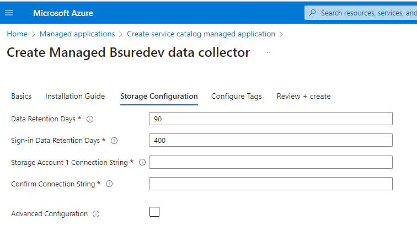This screenshot has width=417, height=230.
Task: Click info icon beside Advanced Configuration
Action: click(96, 214)
